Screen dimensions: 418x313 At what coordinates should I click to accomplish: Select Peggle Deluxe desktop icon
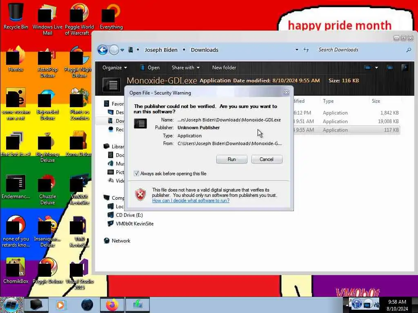(x=47, y=271)
